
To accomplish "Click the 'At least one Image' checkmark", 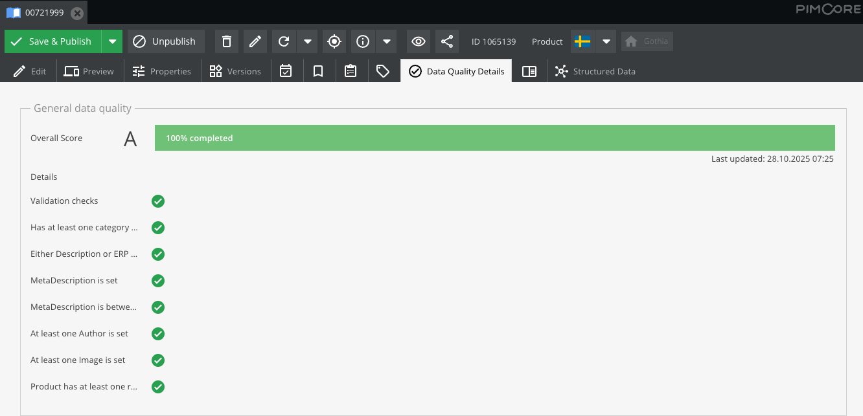I will [x=158, y=360].
